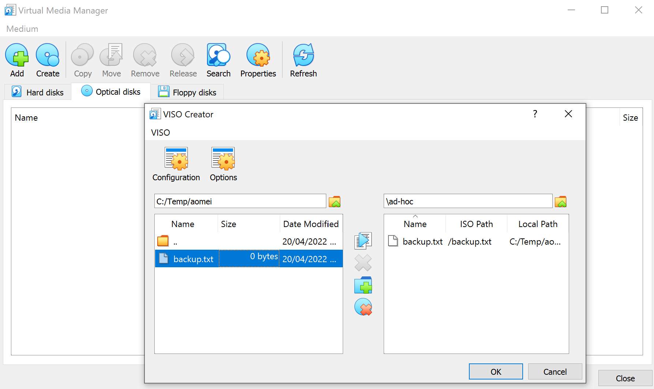Click the host path field C:/Temp/aomei
The height and width of the screenshot is (389, 654).
[240, 201]
